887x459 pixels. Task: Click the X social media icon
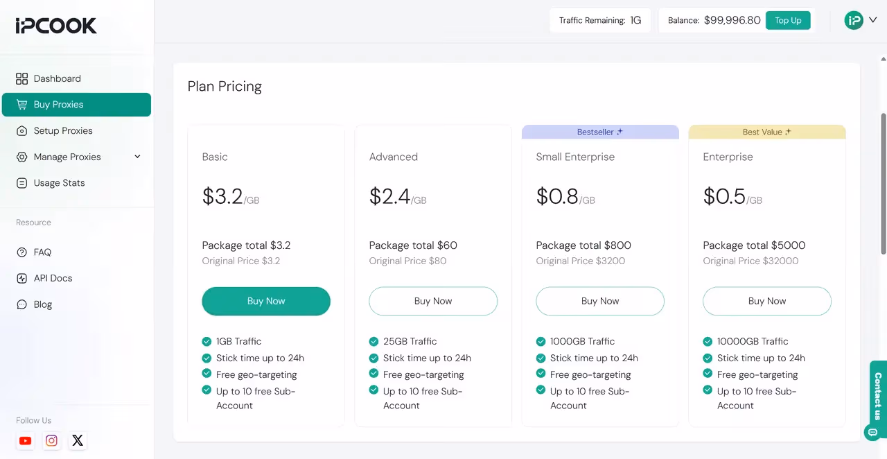[78, 440]
